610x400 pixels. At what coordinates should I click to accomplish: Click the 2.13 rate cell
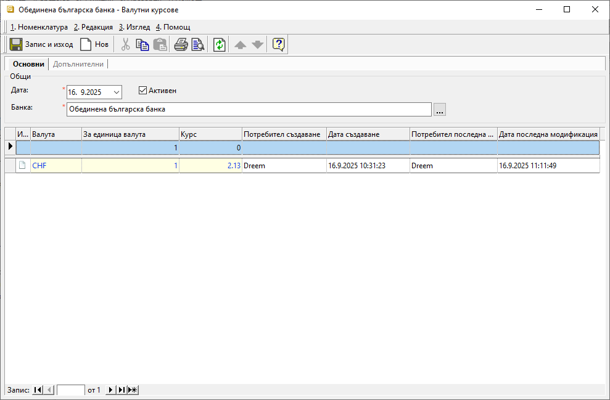click(x=210, y=166)
